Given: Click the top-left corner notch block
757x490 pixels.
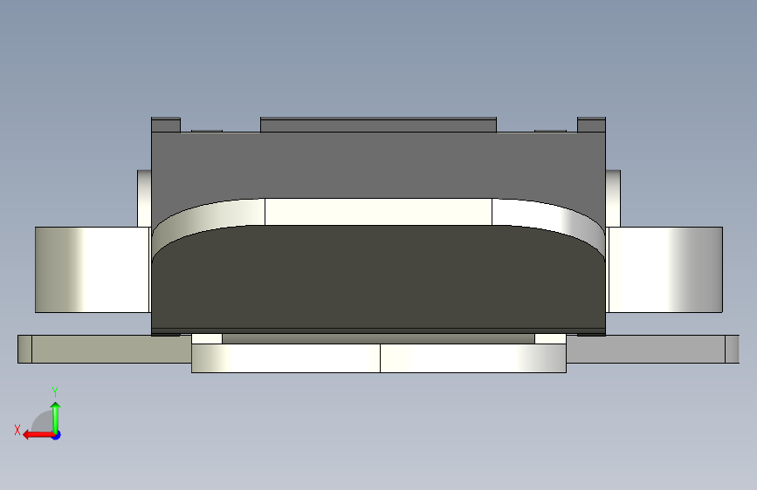Looking at the screenshot, I should [x=166, y=125].
